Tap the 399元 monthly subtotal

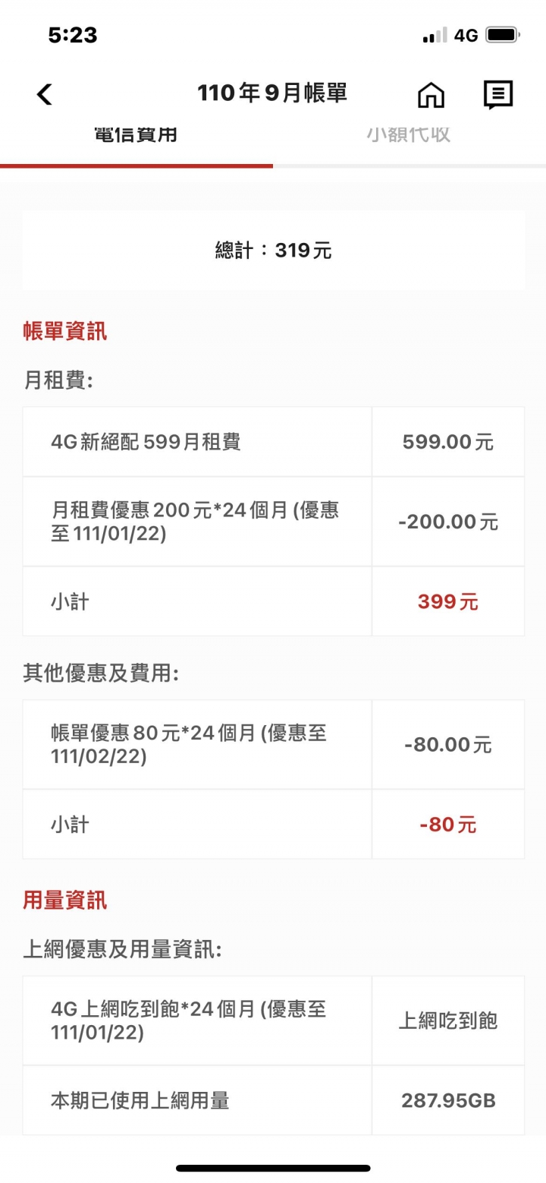tap(447, 602)
